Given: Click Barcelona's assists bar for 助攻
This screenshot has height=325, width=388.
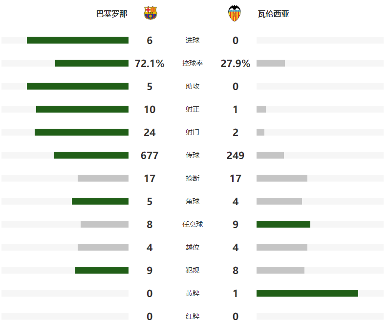Looking at the screenshot, I should [x=78, y=86].
